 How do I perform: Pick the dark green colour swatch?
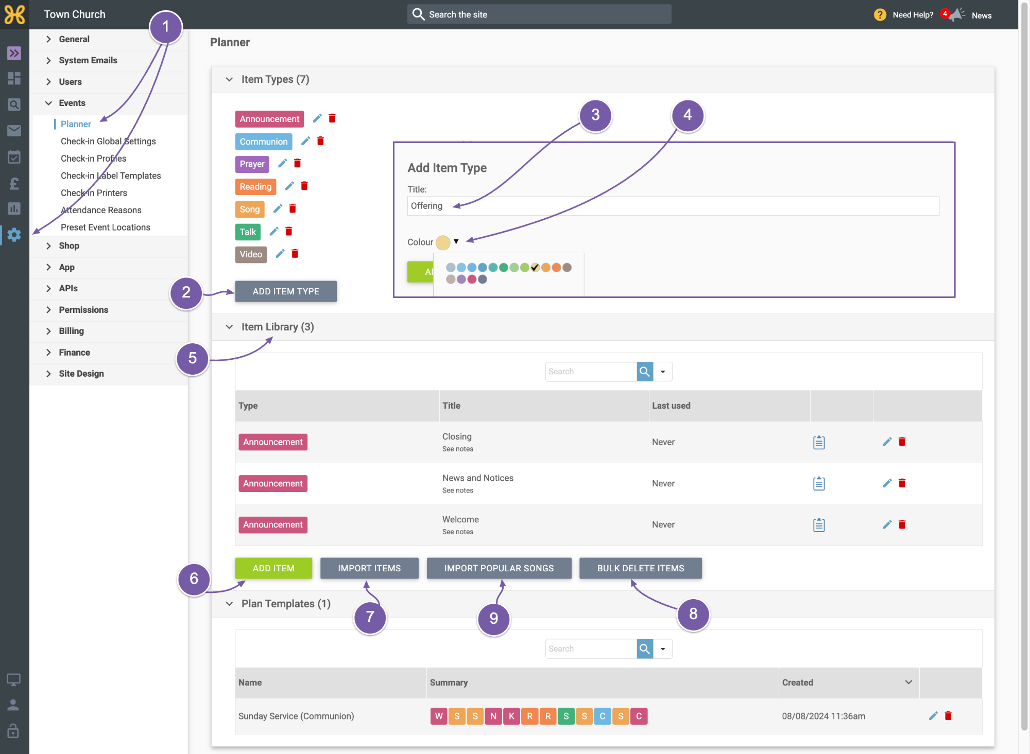click(504, 267)
